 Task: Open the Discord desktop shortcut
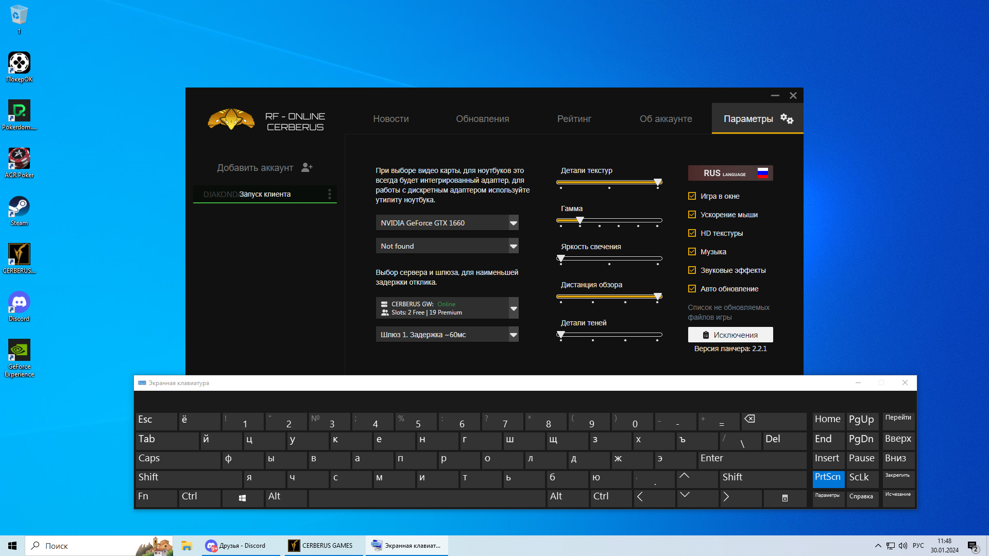click(x=19, y=306)
